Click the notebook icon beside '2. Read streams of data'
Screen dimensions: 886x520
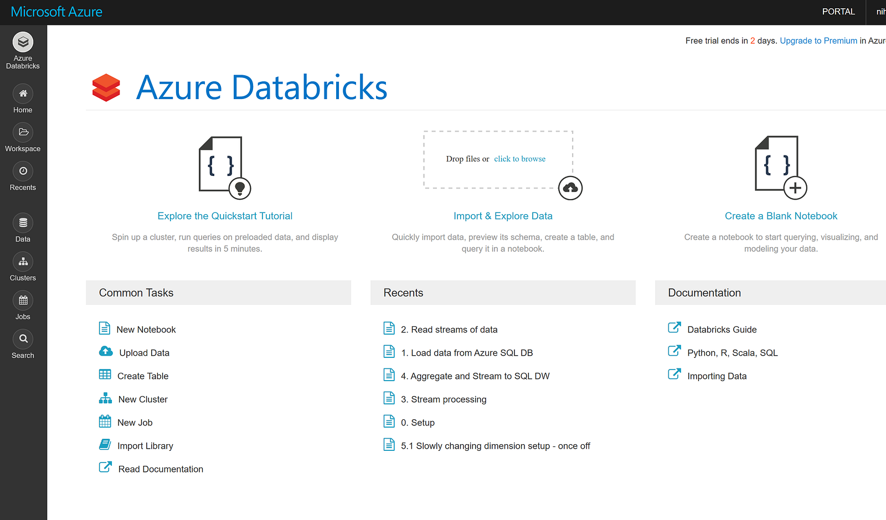coord(389,328)
